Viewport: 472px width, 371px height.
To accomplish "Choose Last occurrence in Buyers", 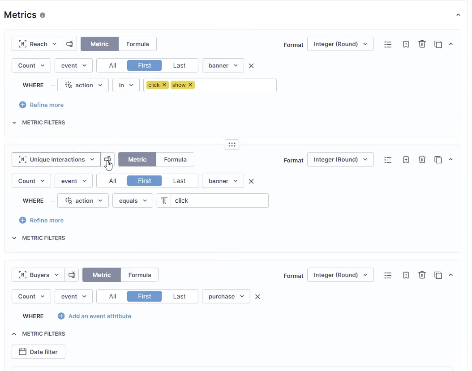I will coord(179,296).
